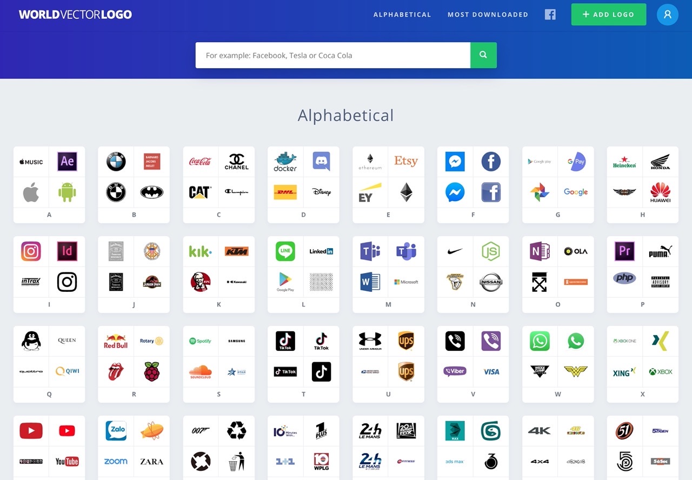
Task: Open the Docker whale logo
Action: (x=285, y=161)
